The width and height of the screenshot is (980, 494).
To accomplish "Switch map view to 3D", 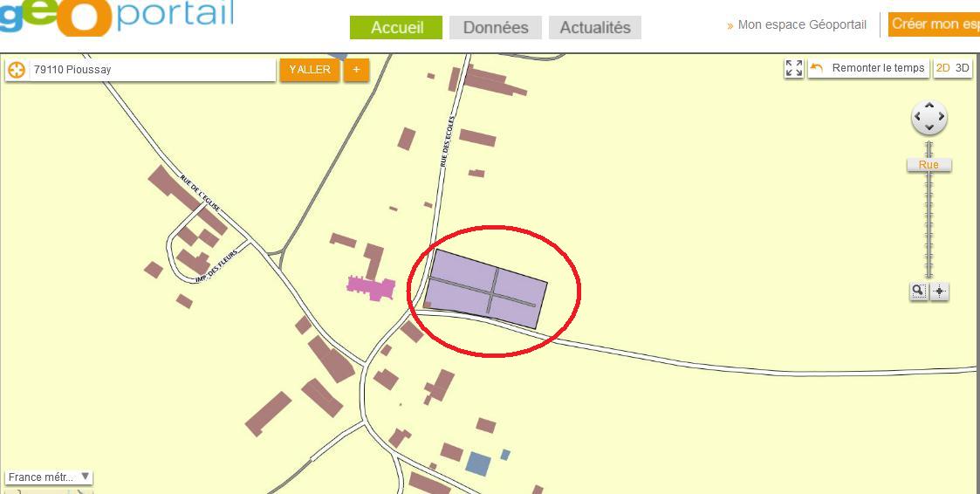I will pos(963,68).
